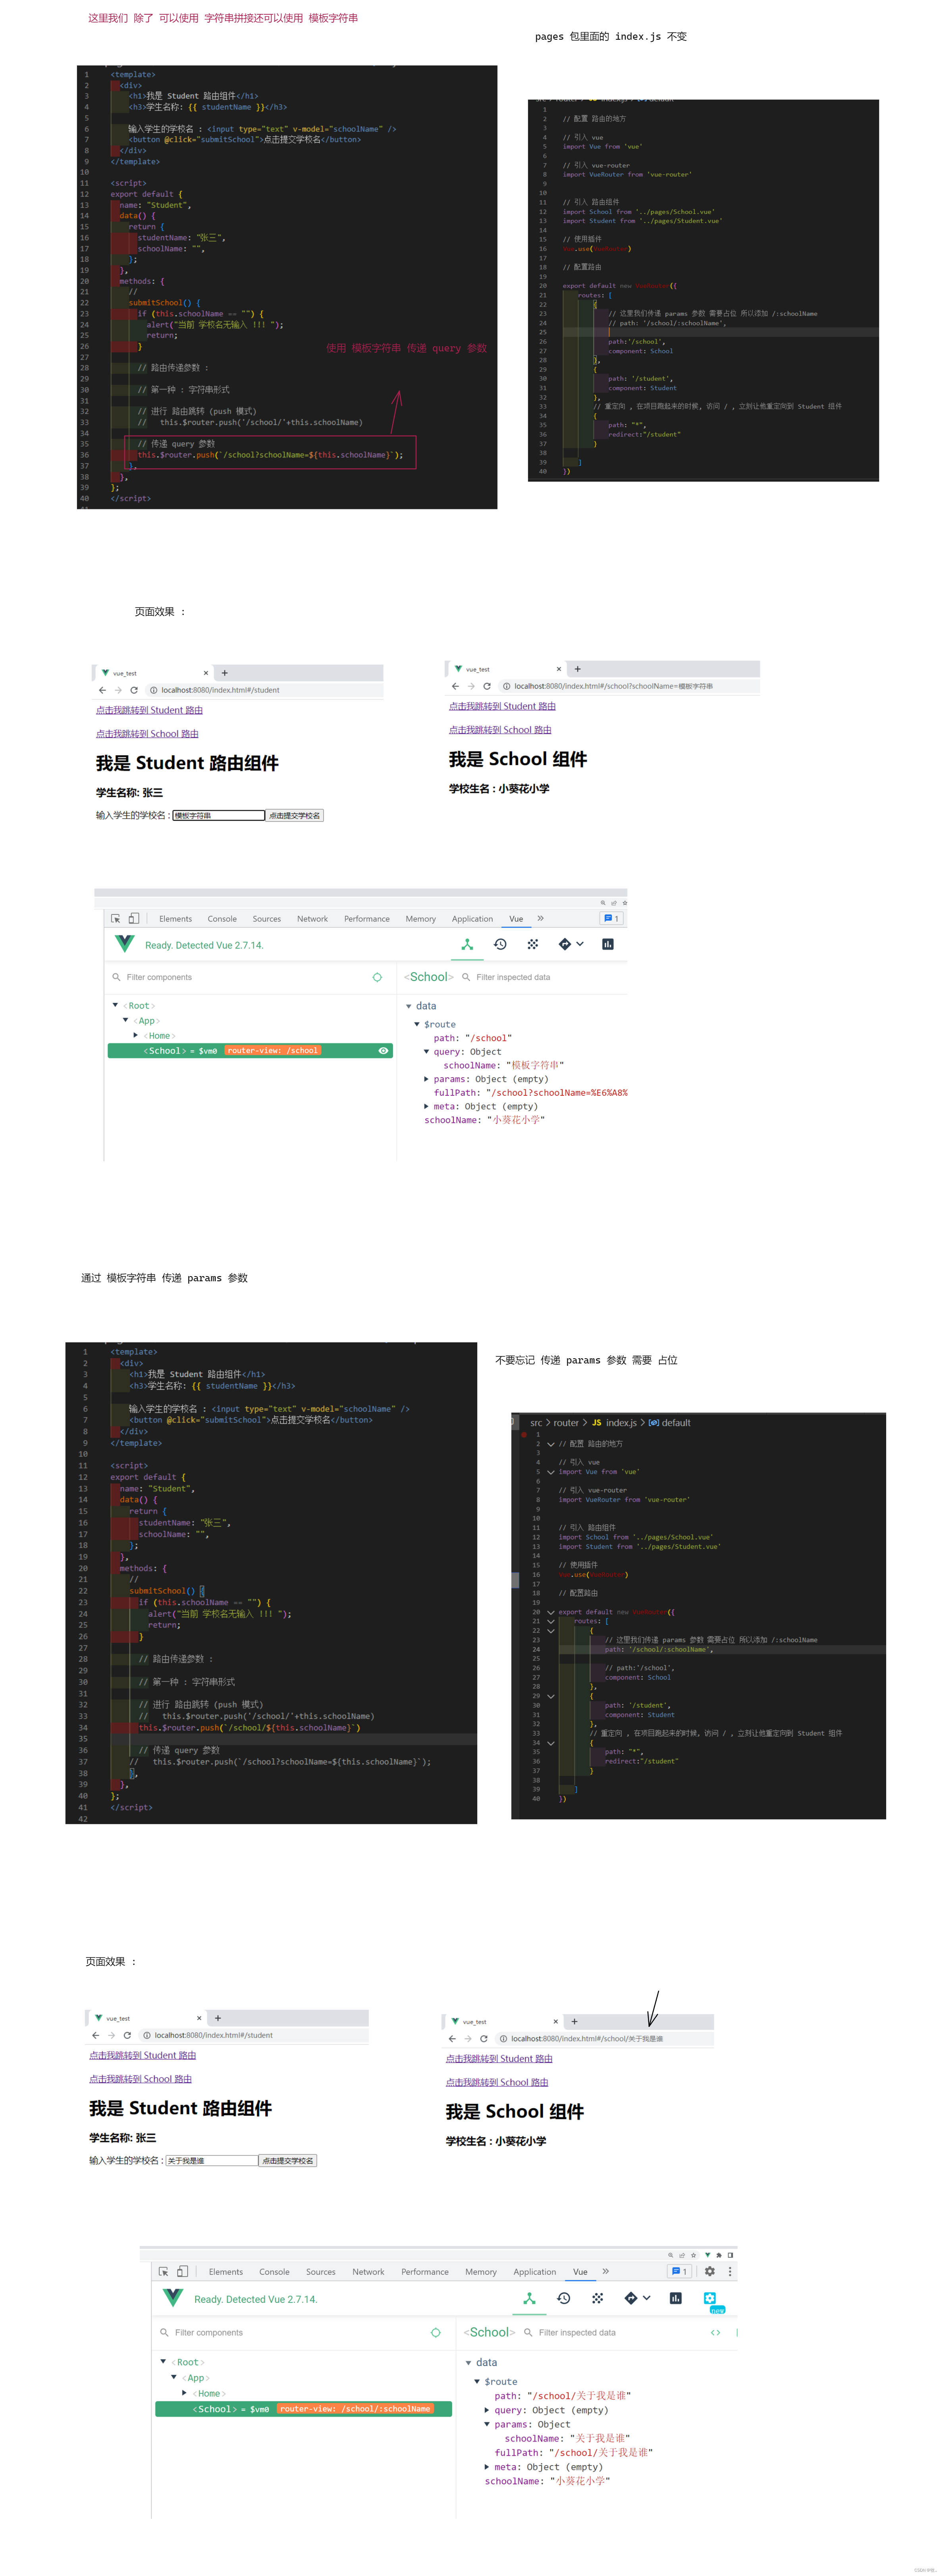Viewport: 943px width, 2576px height.
Task: Open the Vuex dots icon in lower DevTools
Action: pyautogui.click(x=598, y=2299)
